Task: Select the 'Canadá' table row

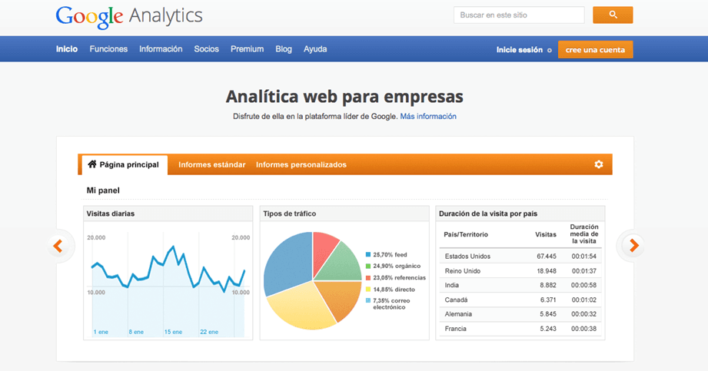Action: (520, 300)
